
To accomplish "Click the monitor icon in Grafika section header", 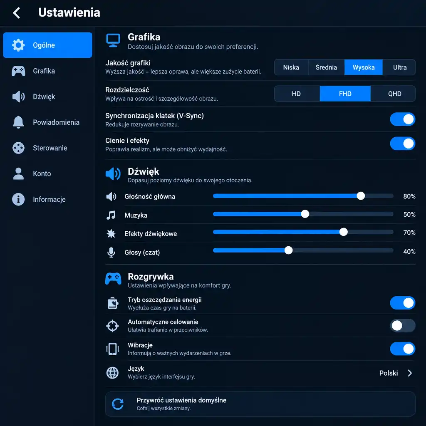I will pyautogui.click(x=113, y=40).
